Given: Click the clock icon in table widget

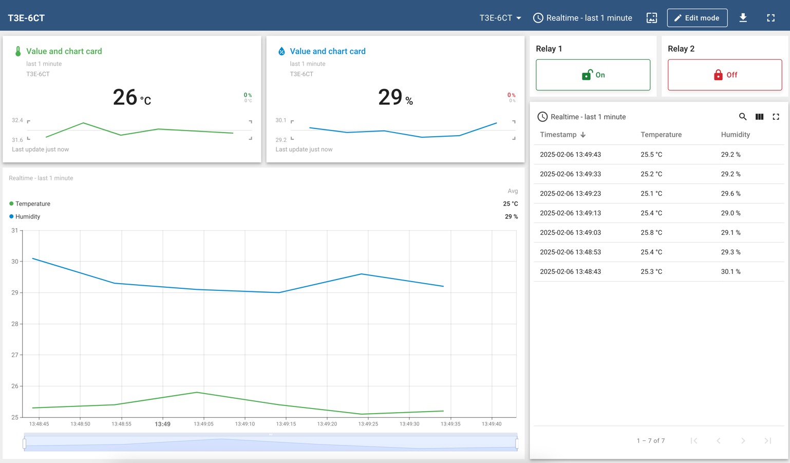Looking at the screenshot, I should pos(542,117).
